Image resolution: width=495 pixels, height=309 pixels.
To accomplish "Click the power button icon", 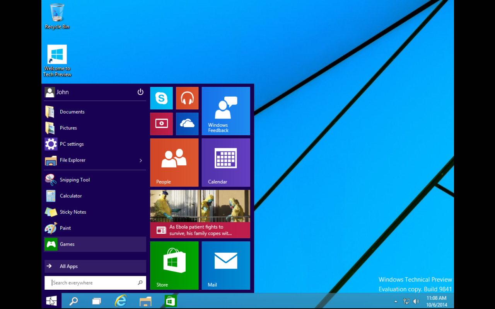I will point(140,92).
